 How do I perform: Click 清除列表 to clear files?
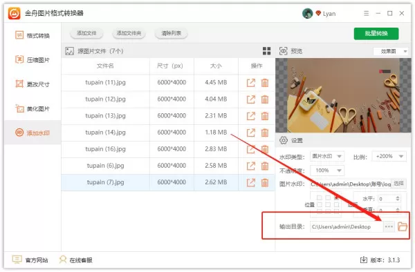point(172,33)
